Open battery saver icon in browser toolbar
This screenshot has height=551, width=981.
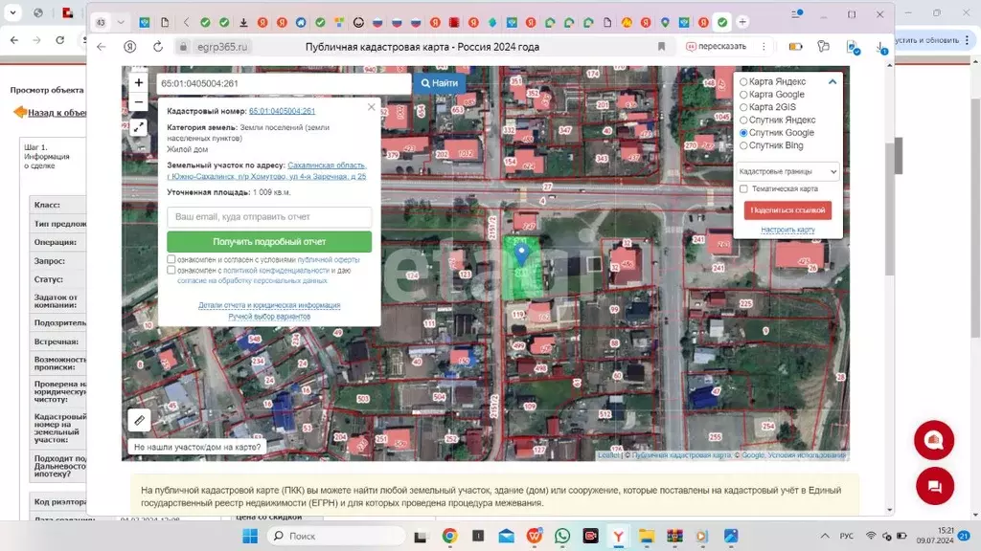[x=795, y=47]
